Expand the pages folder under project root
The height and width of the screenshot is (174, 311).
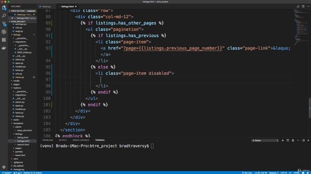click(16, 85)
